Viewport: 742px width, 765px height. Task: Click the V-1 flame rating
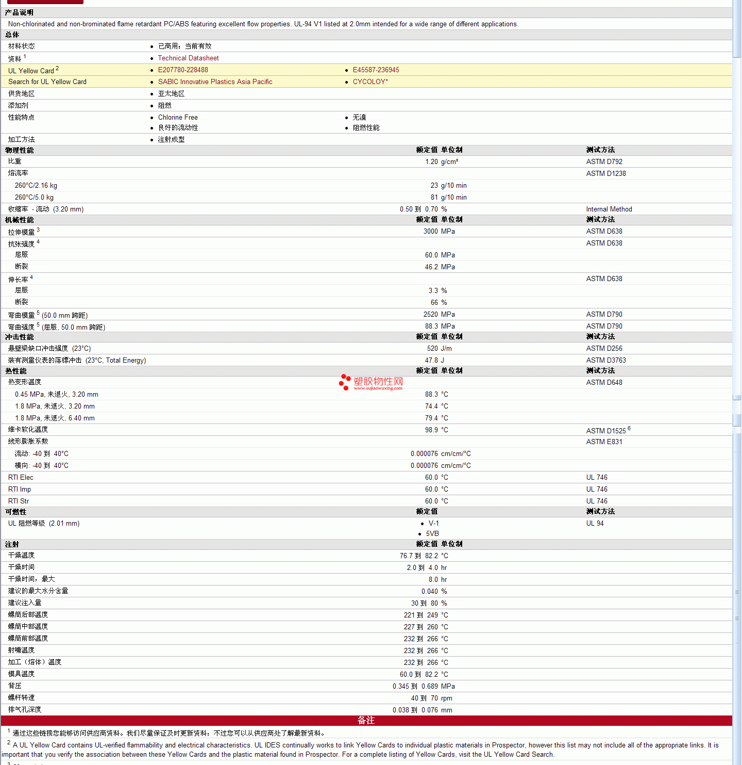[x=434, y=524]
